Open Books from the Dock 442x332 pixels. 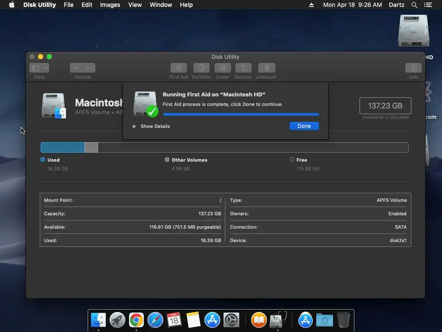click(259, 320)
